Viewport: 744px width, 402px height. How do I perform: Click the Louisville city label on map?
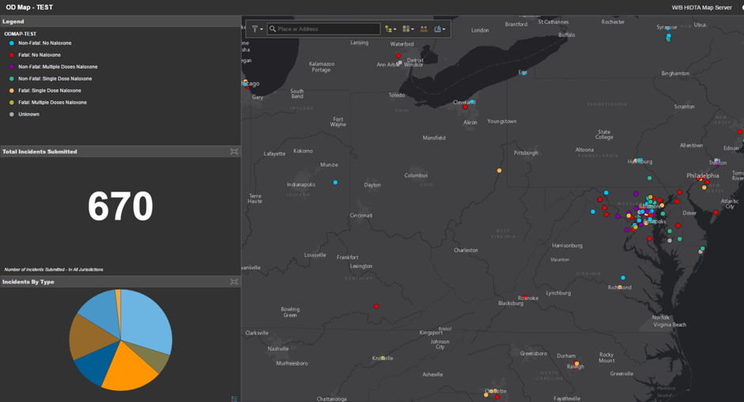click(315, 255)
